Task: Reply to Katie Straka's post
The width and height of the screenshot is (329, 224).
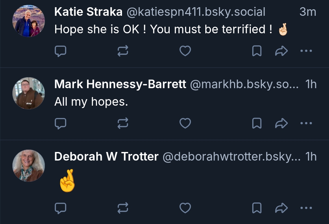Action: pyautogui.click(x=61, y=51)
